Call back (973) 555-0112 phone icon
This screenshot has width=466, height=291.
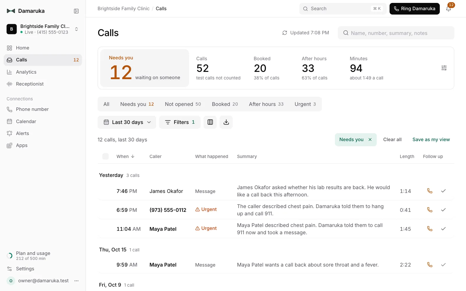430,210
